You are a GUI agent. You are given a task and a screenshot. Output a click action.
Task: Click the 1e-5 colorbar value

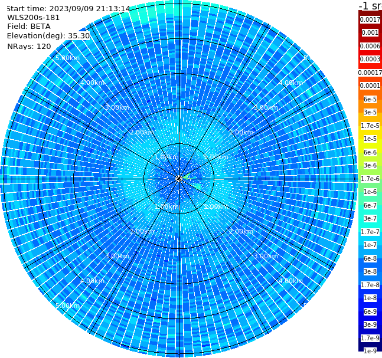coord(370,139)
